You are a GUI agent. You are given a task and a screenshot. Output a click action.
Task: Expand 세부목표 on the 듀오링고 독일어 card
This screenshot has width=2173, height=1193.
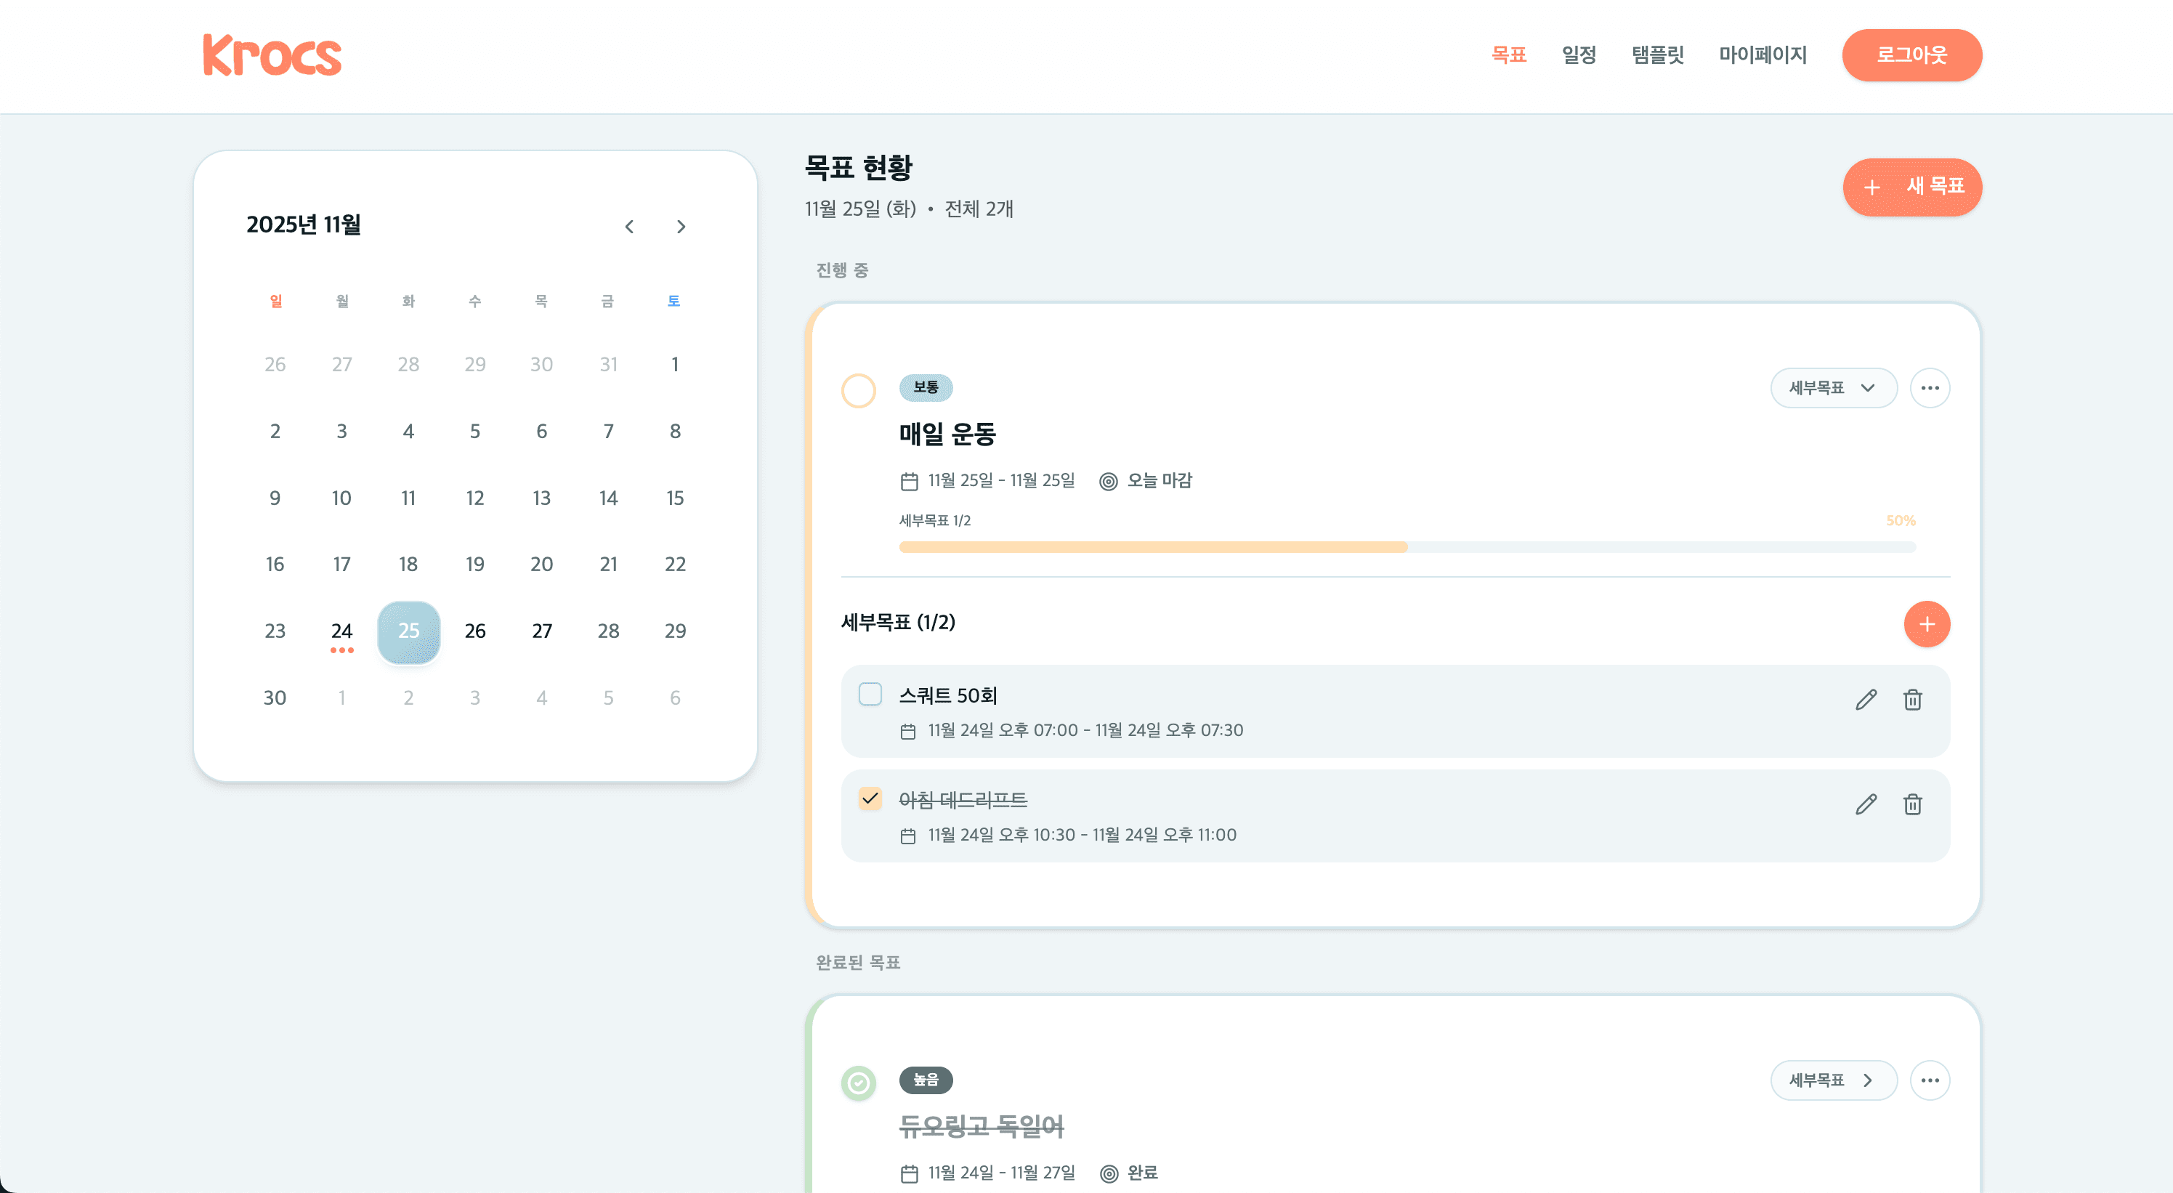tap(1832, 1080)
